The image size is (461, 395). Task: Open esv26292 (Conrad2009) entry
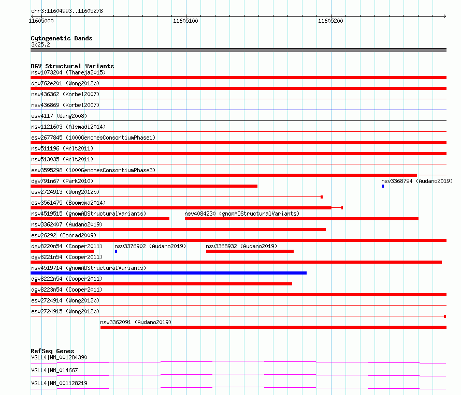pos(64,235)
